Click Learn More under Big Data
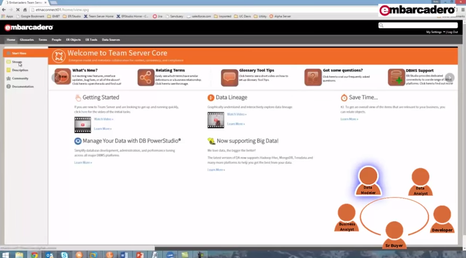Image resolution: width=466 pixels, height=258 pixels. (216, 170)
